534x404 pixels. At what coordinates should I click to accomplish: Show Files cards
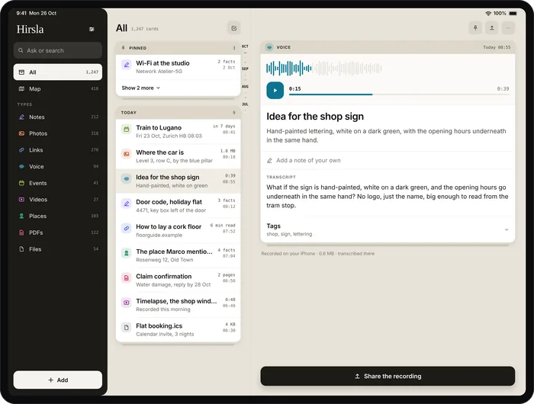[x=57, y=249]
